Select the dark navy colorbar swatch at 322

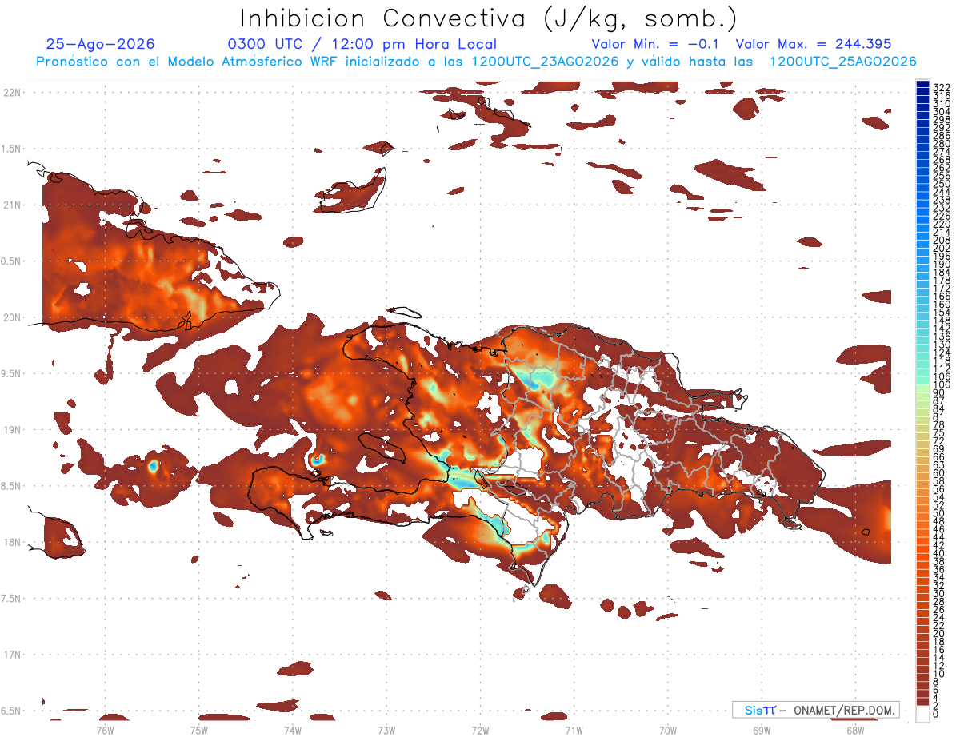click(922, 85)
